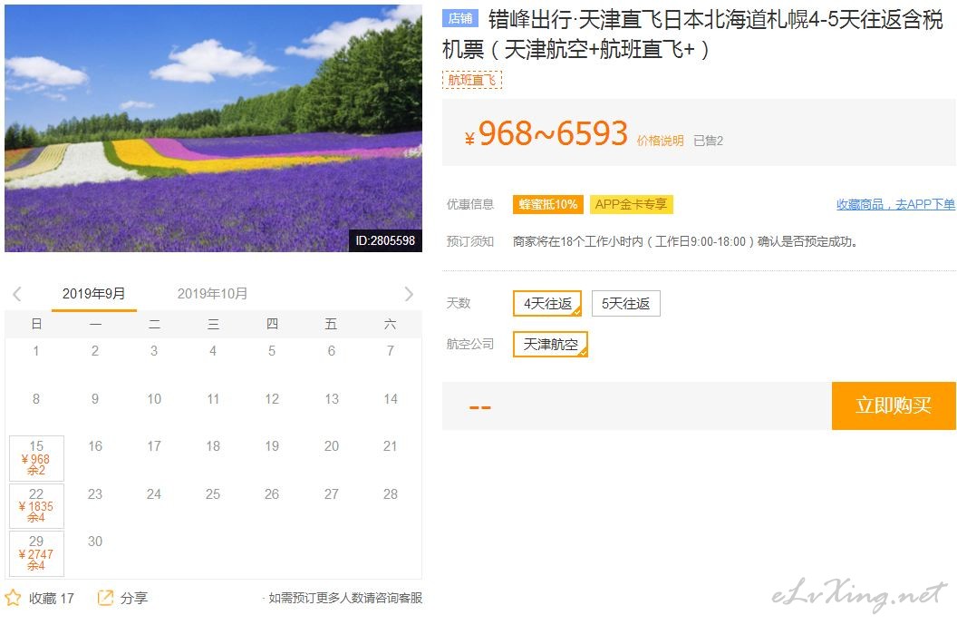The width and height of the screenshot is (957, 625).
Task: Open the 价格说明 price explanation
Action: (660, 142)
